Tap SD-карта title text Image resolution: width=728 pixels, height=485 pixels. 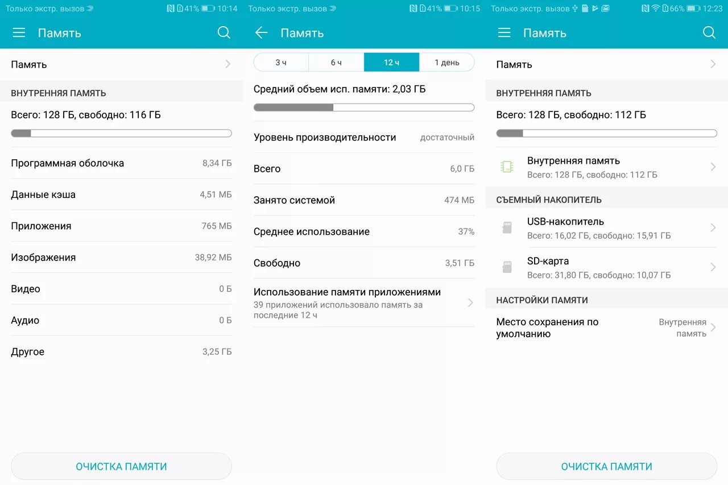548,262
